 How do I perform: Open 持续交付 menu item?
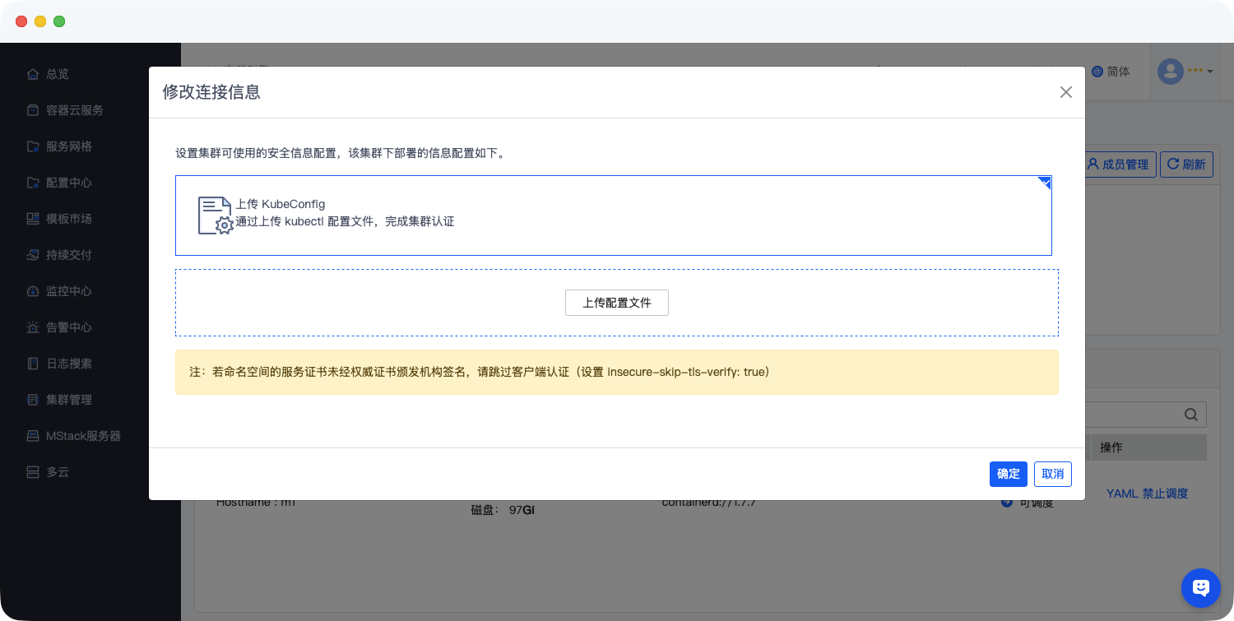[68, 255]
